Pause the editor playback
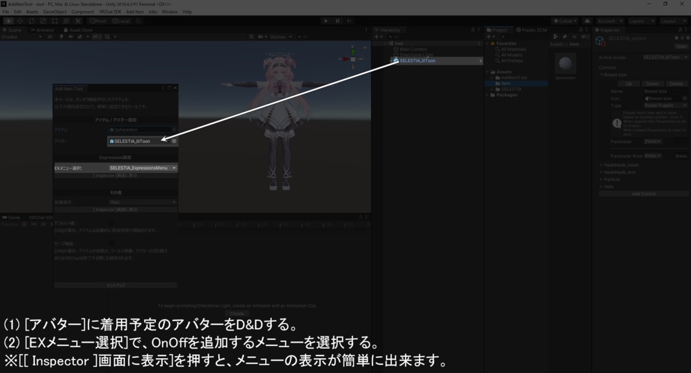This screenshot has height=373, width=691. pyautogui.click(x=337, y=21)
